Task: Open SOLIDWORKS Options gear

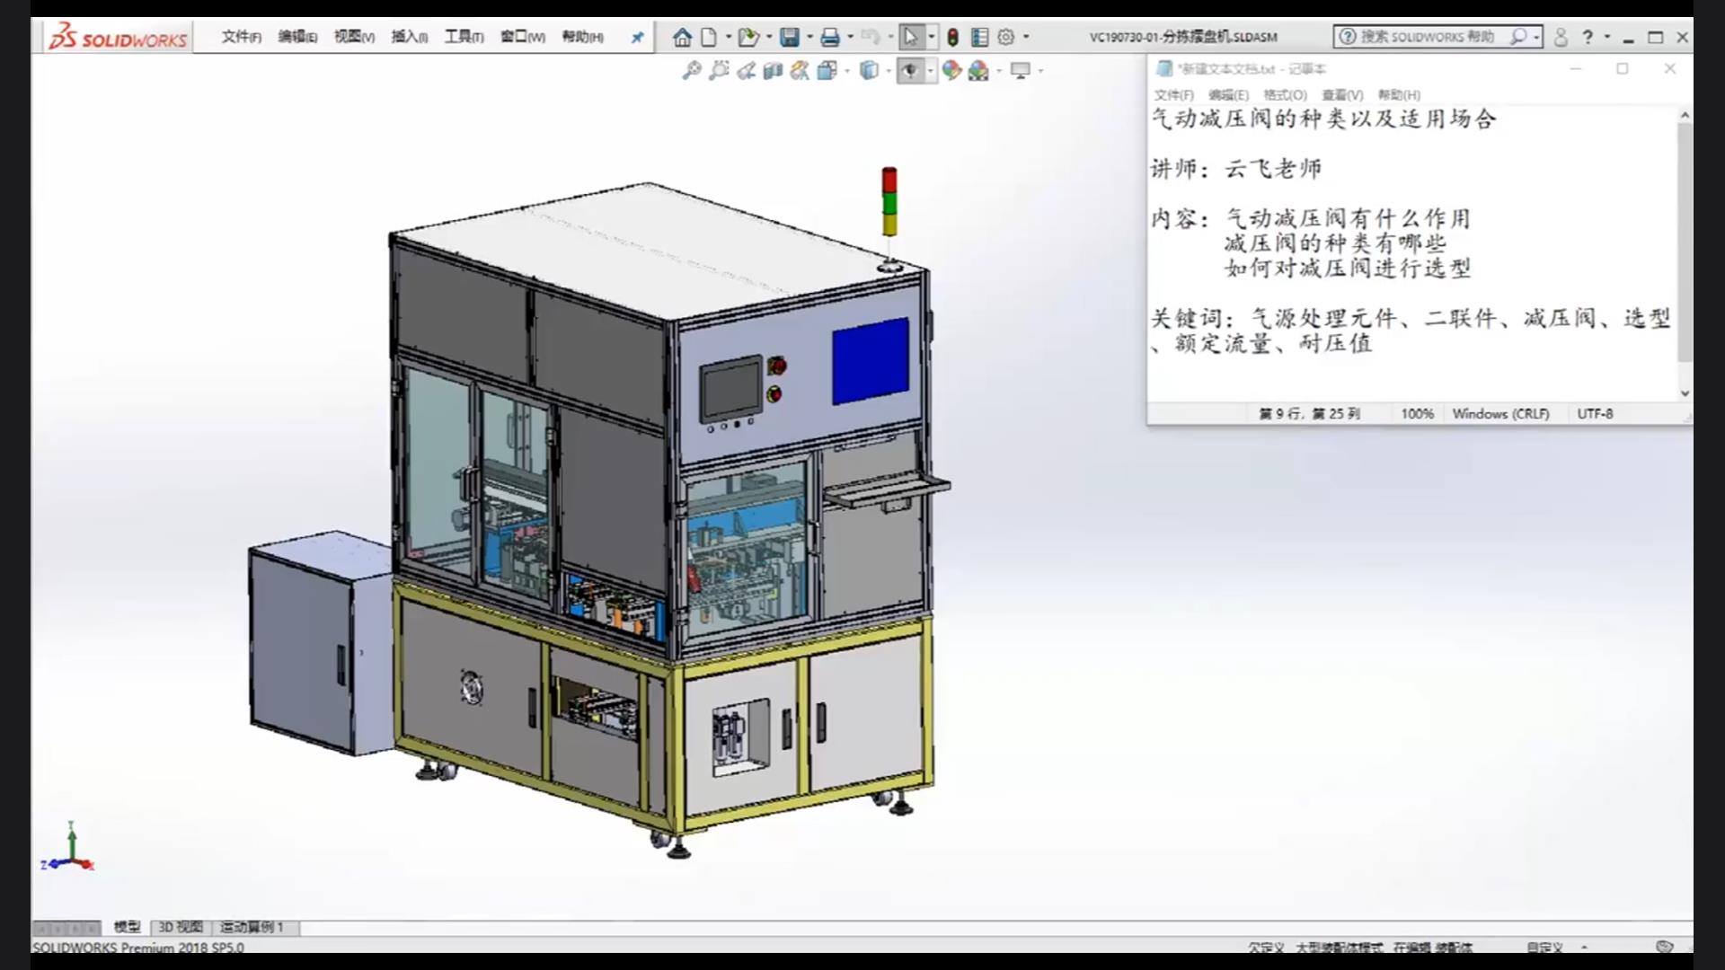Action: pos(1006,37)
